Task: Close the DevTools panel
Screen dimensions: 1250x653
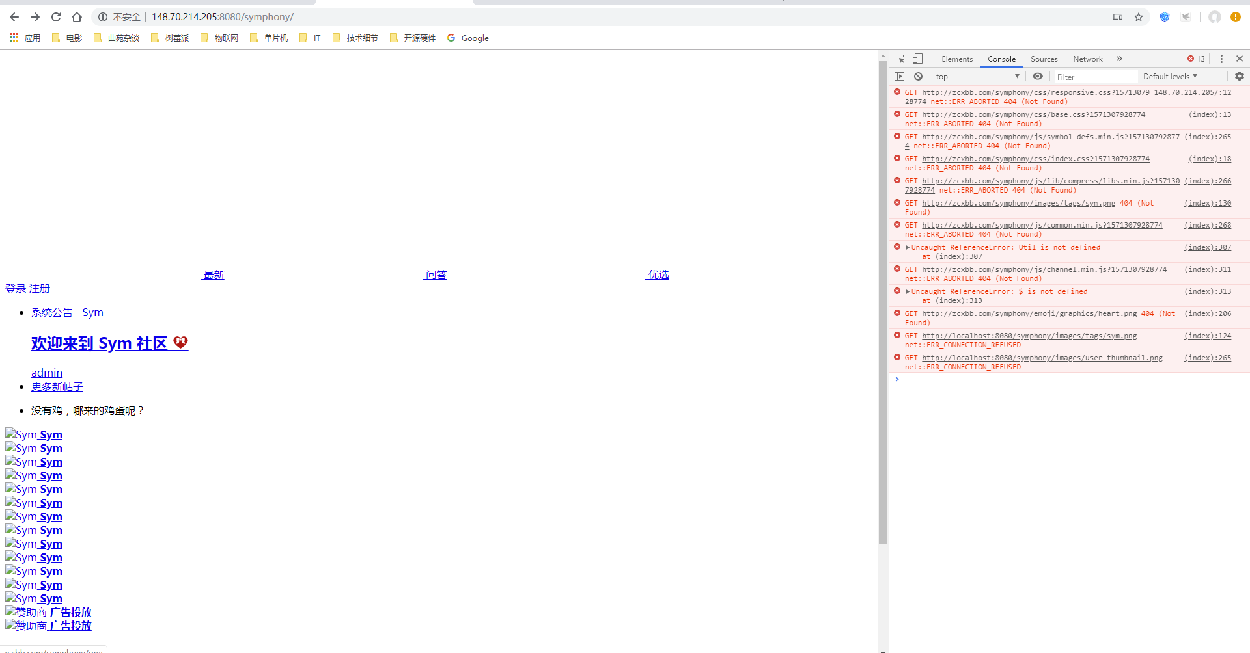Action: click(1240, 59)
